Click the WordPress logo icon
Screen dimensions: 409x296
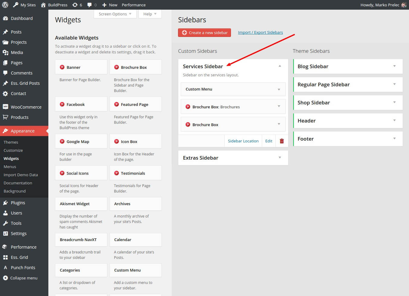tap(5, 5)
